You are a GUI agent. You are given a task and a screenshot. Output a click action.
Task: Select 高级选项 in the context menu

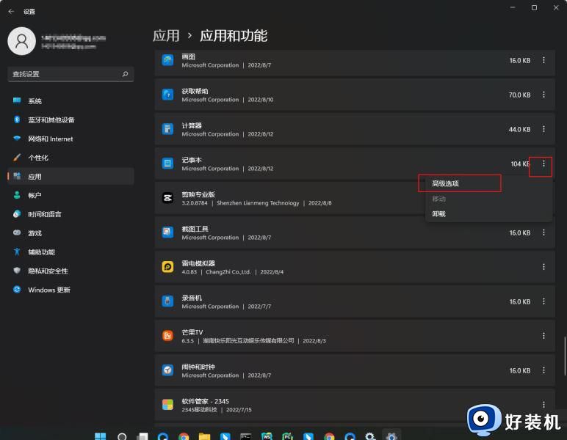coord(446,183)
